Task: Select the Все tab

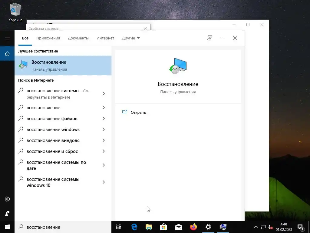Action: (25, 38)
